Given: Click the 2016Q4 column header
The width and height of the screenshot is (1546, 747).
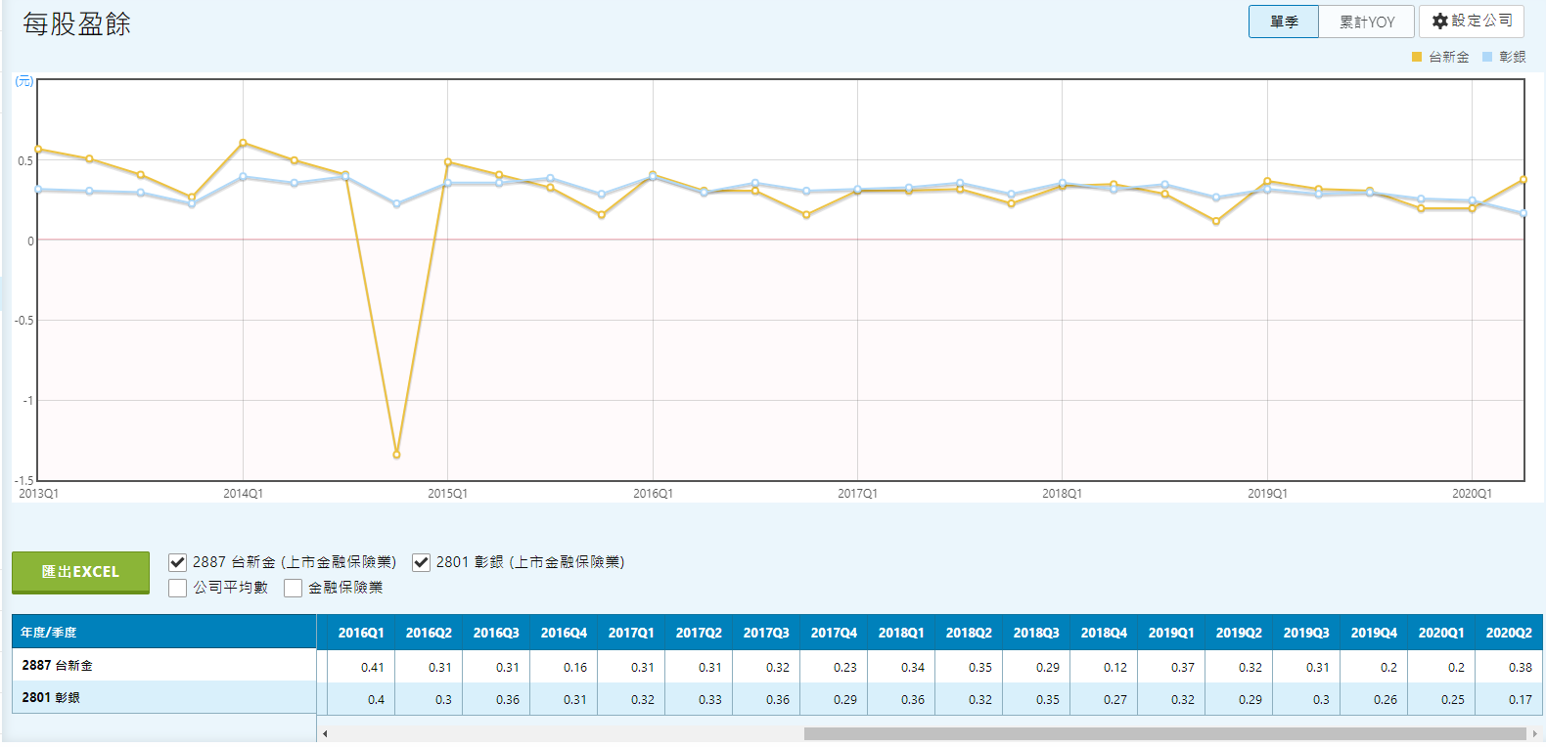Looking at the screenshot, I should point(564,633).
